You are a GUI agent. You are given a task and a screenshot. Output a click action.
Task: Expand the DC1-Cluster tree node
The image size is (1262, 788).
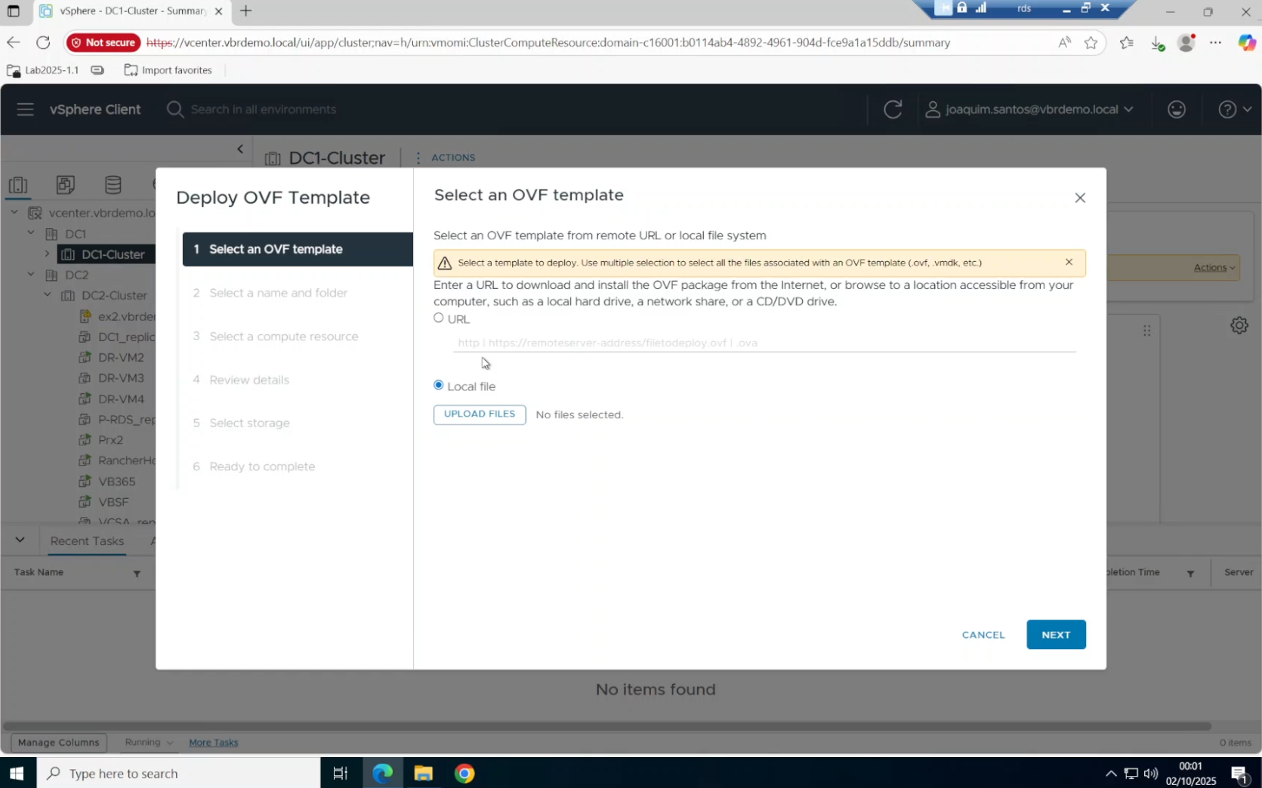pyautogui.click(x=48, y=254)
